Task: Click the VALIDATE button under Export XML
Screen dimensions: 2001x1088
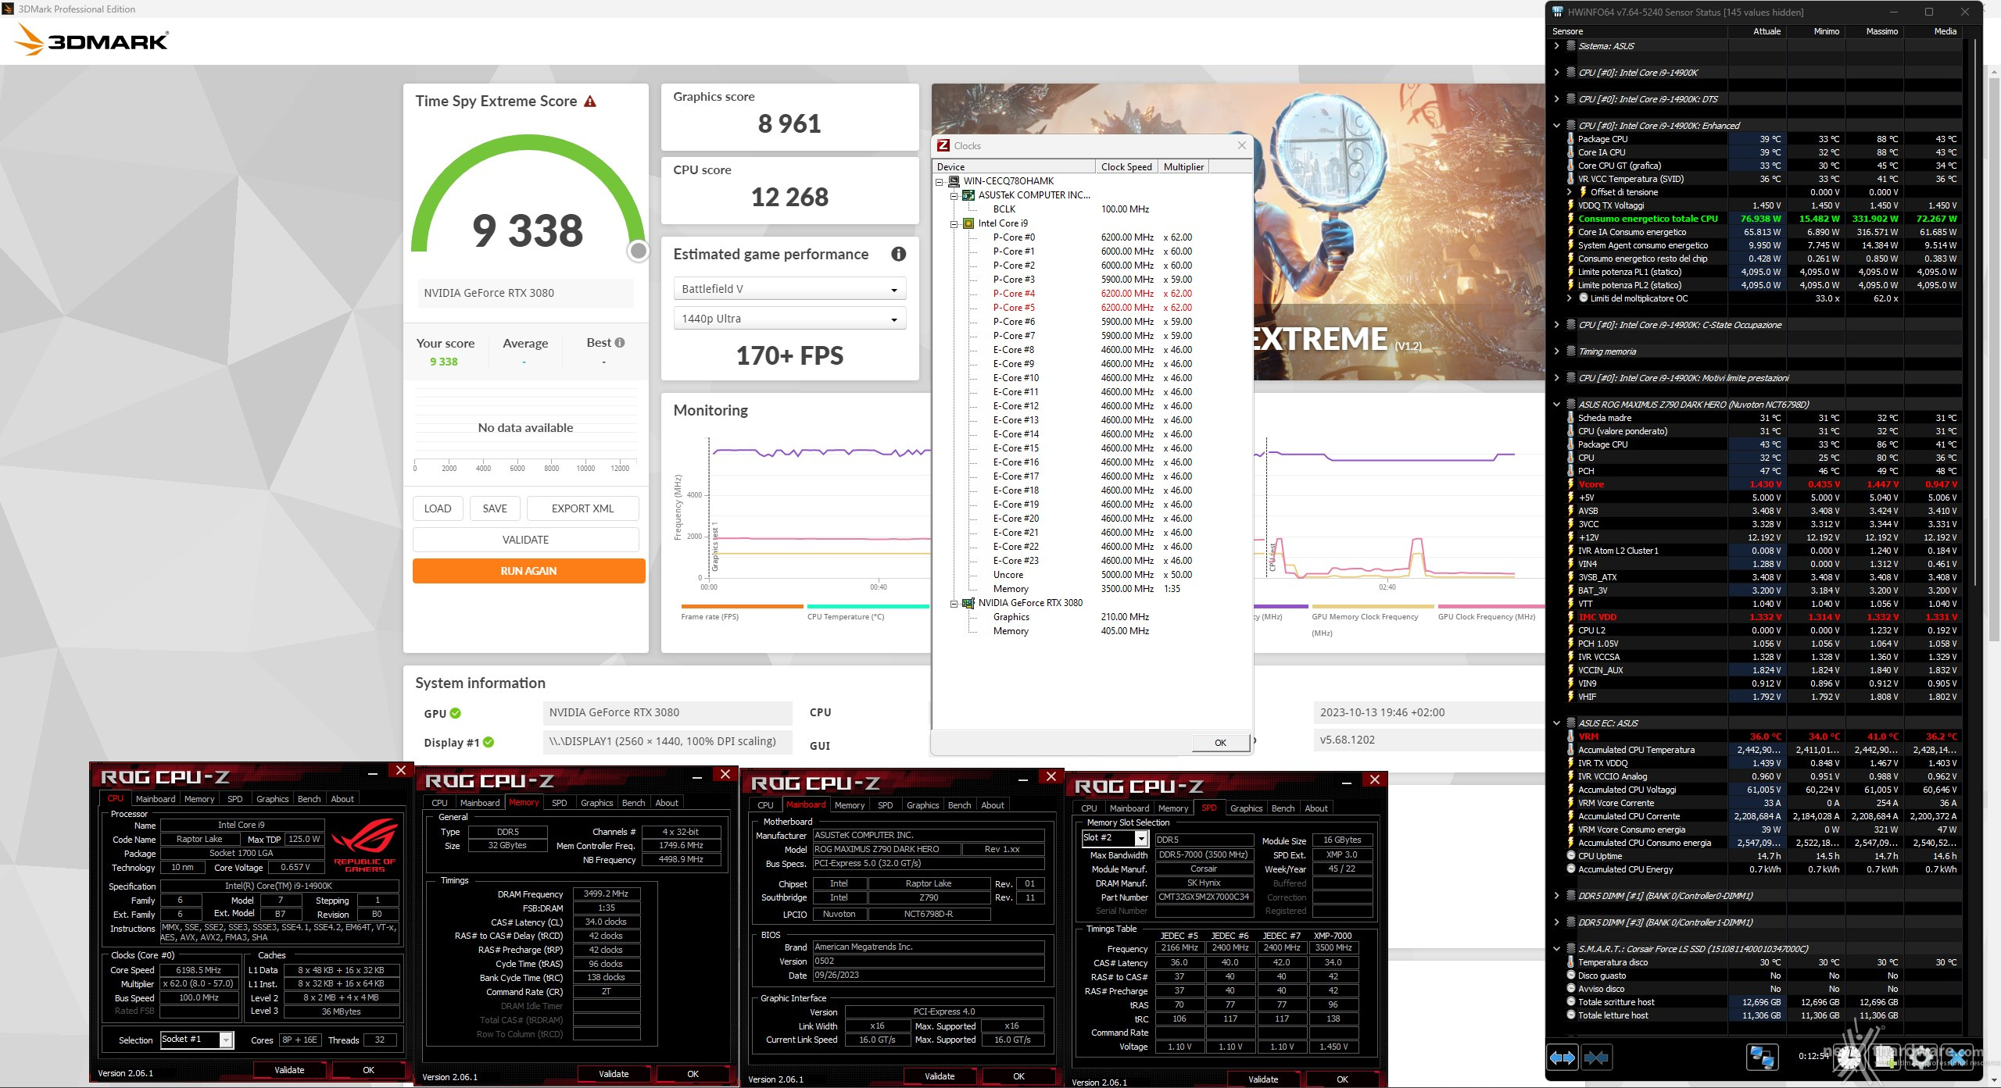Action: pos(525,540)
